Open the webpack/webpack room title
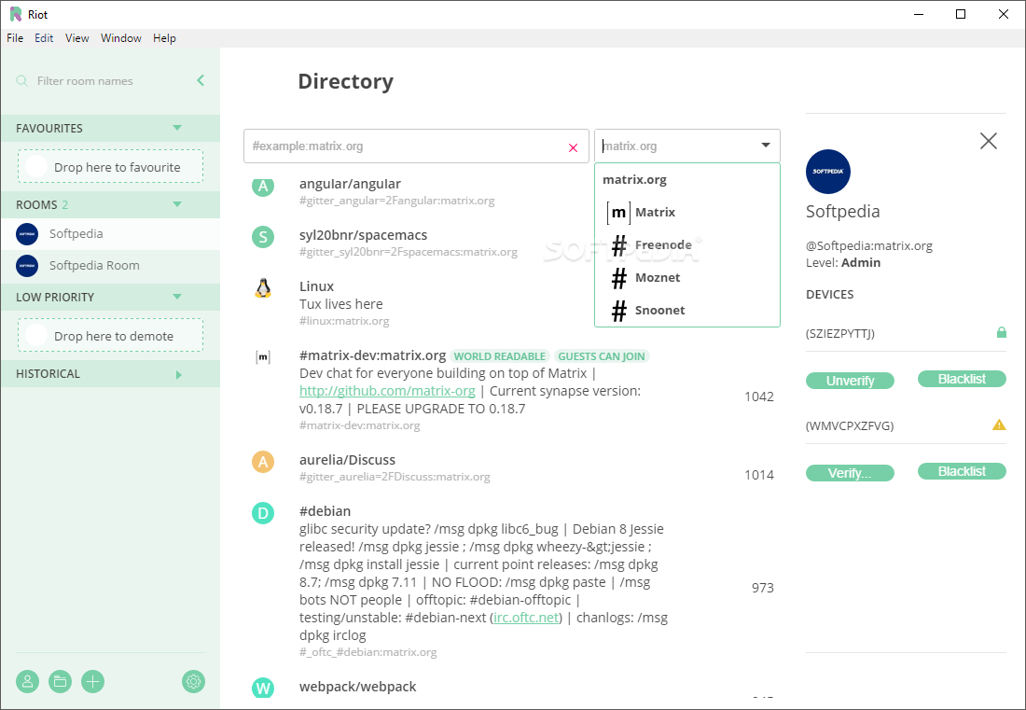The height and width of the screenshot is (710, 1026). pos(358,687)
